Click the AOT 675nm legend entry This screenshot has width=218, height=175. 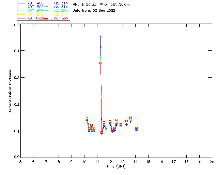tap(43, 11)
